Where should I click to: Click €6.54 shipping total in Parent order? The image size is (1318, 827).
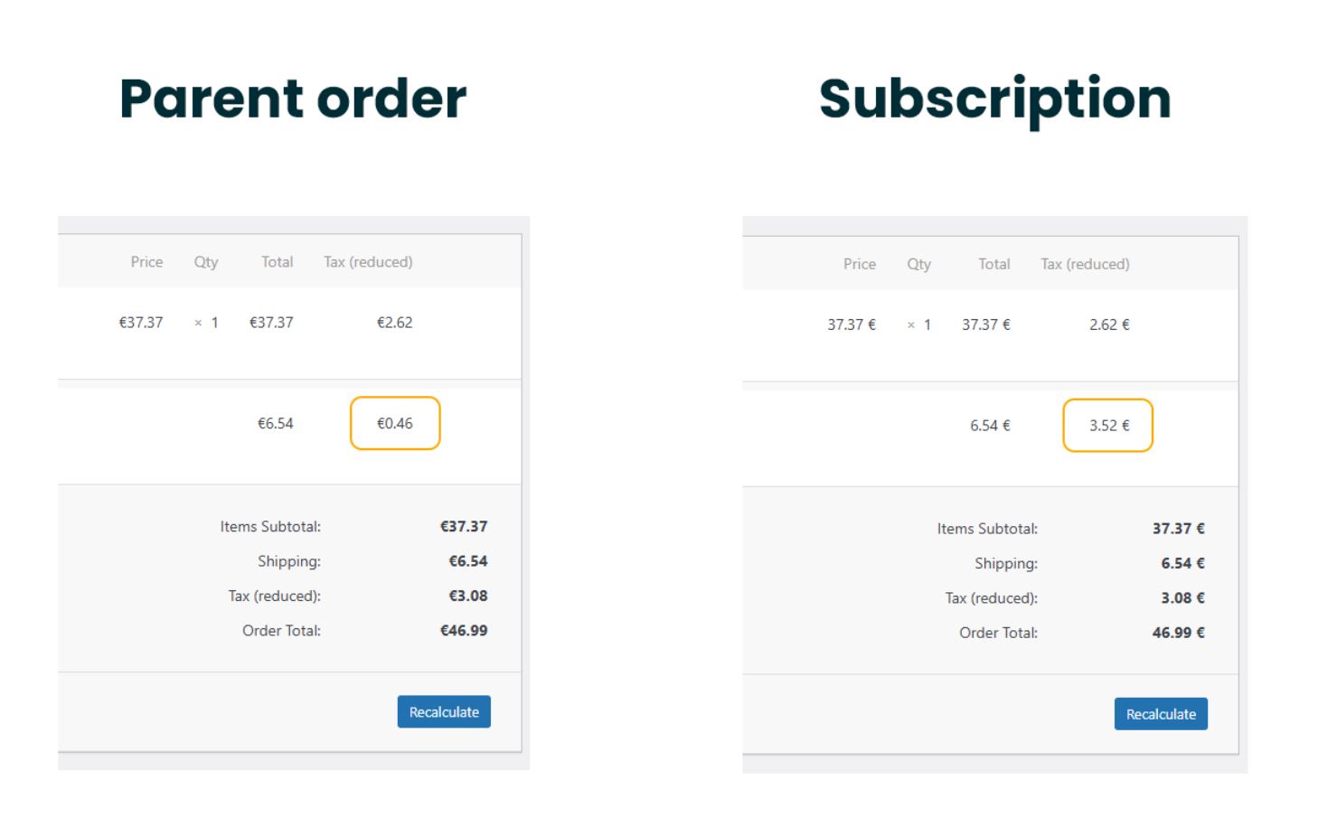pos(276,423)
